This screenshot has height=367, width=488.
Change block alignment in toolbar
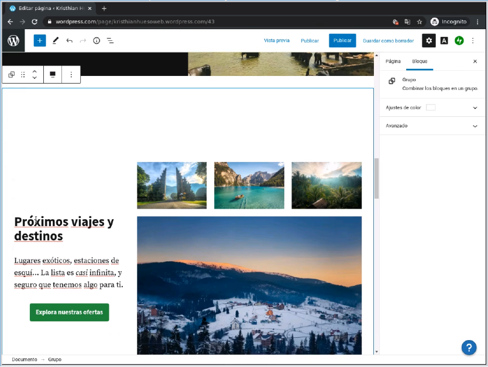[x=53, y=75]
